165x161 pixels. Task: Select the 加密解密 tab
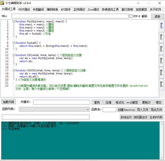point(141,9)
